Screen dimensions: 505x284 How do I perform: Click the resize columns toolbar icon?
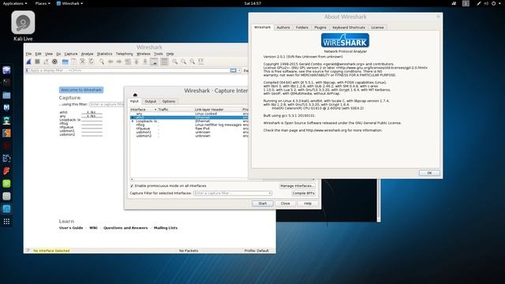201,62
